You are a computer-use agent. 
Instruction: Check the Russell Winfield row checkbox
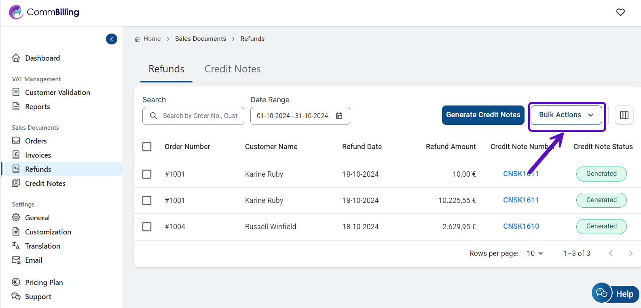coord(147,227)
